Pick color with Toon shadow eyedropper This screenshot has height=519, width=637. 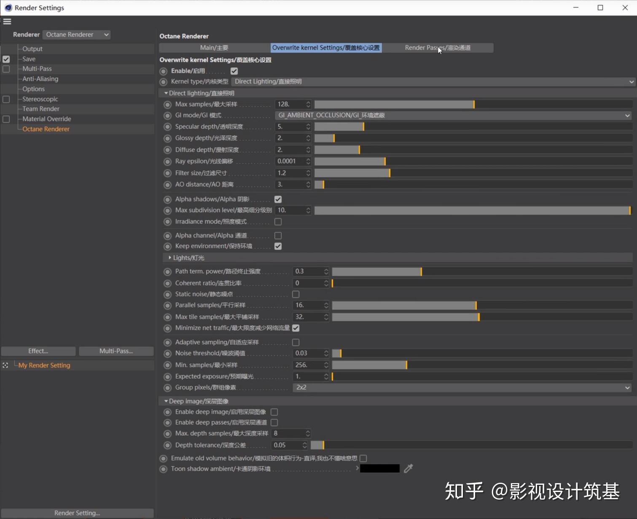[x=408, y=468]
